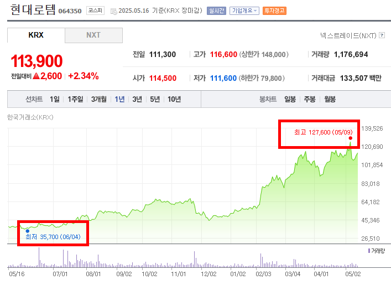Click the 05/16 x-axis date label

17,274
